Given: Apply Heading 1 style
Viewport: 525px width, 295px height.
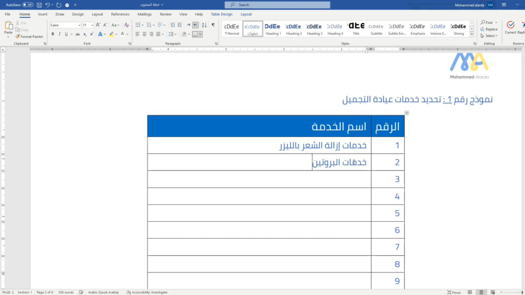Looking at the screenshot, I should point(273,29).
